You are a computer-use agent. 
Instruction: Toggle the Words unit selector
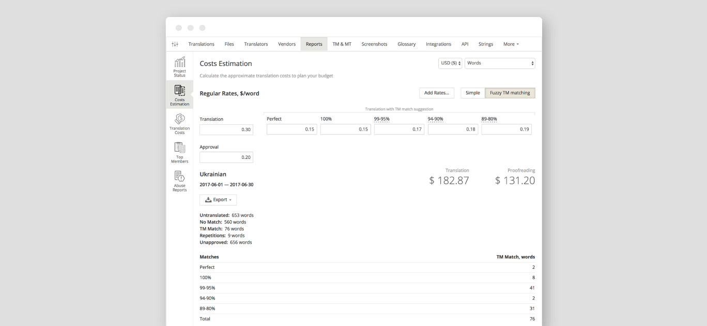click(499, 62)
